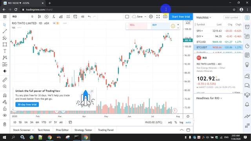The width and height of the screenshot is (251, 141).
Task: Select the pitchfork drawing tool
Action: coord(5,38)
